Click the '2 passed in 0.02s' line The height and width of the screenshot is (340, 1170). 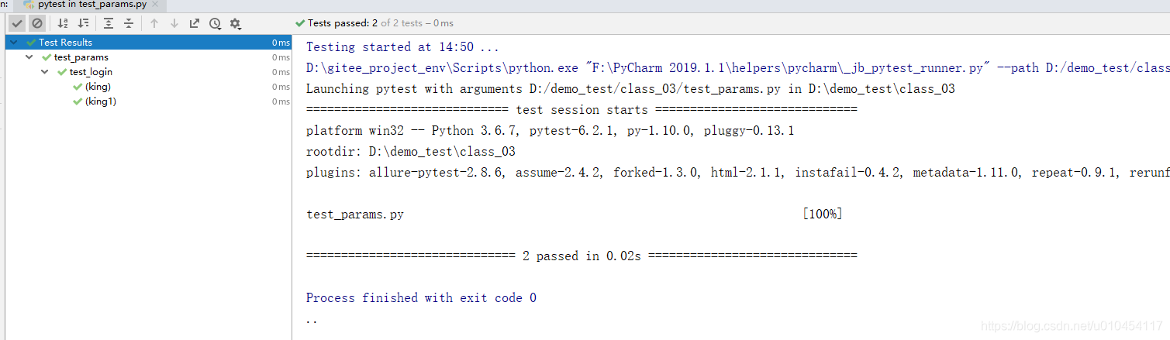point(582,256)
